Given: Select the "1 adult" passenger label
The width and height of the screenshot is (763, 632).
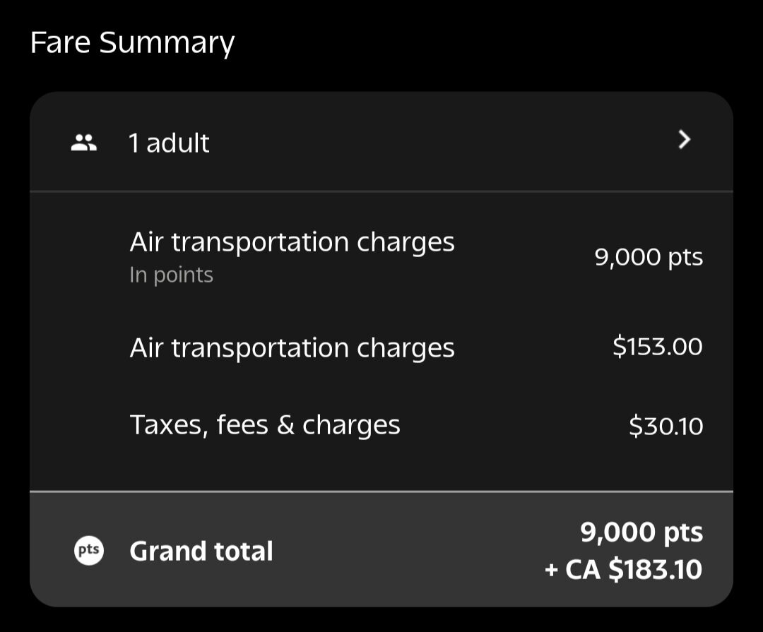Looking at the screenshot, I should 169,143.
